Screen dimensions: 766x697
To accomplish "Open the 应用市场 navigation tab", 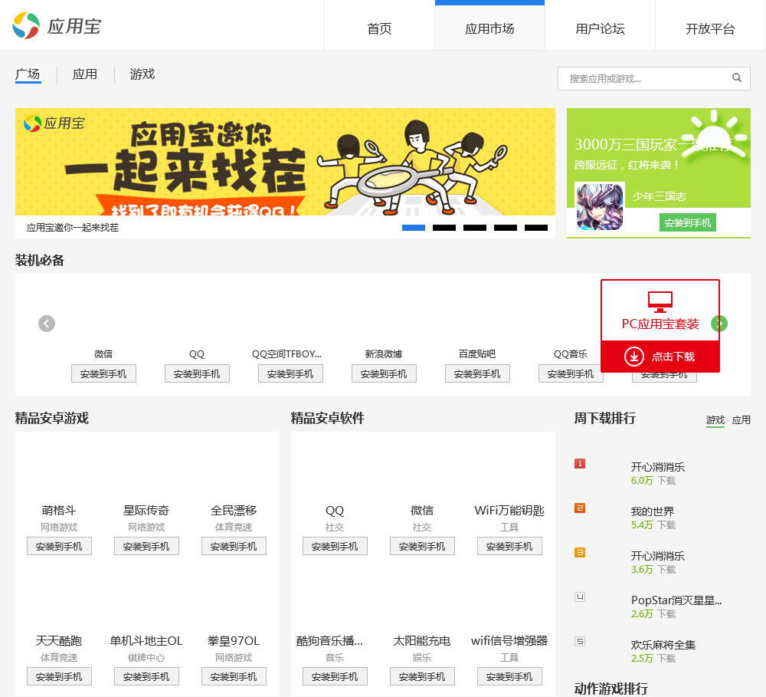I will click(x=489, y=28).
